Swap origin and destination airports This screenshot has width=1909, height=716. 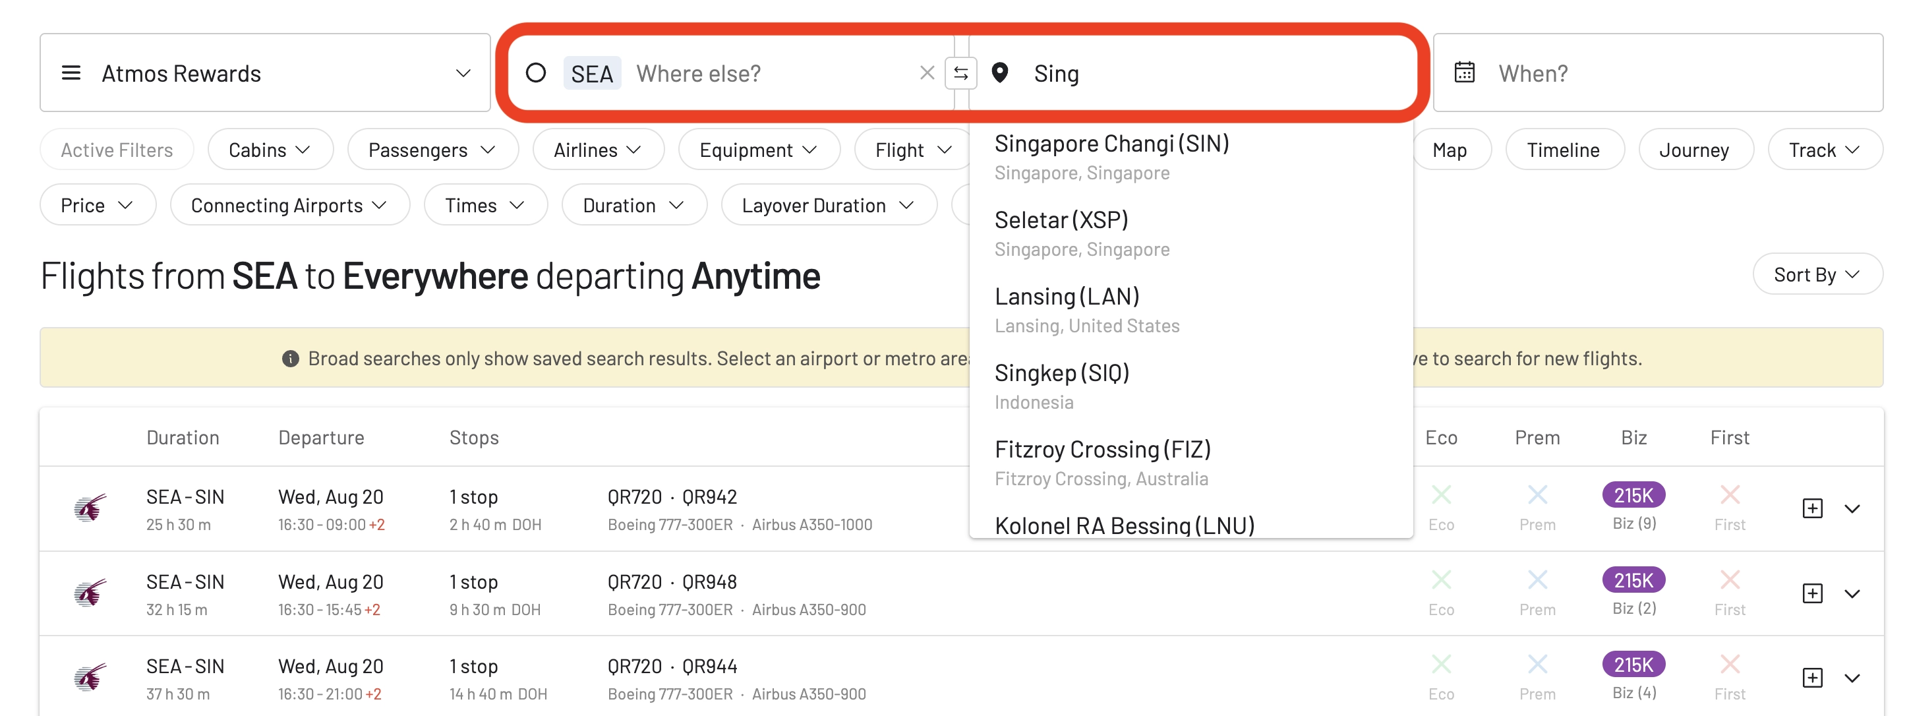(960, 73)
